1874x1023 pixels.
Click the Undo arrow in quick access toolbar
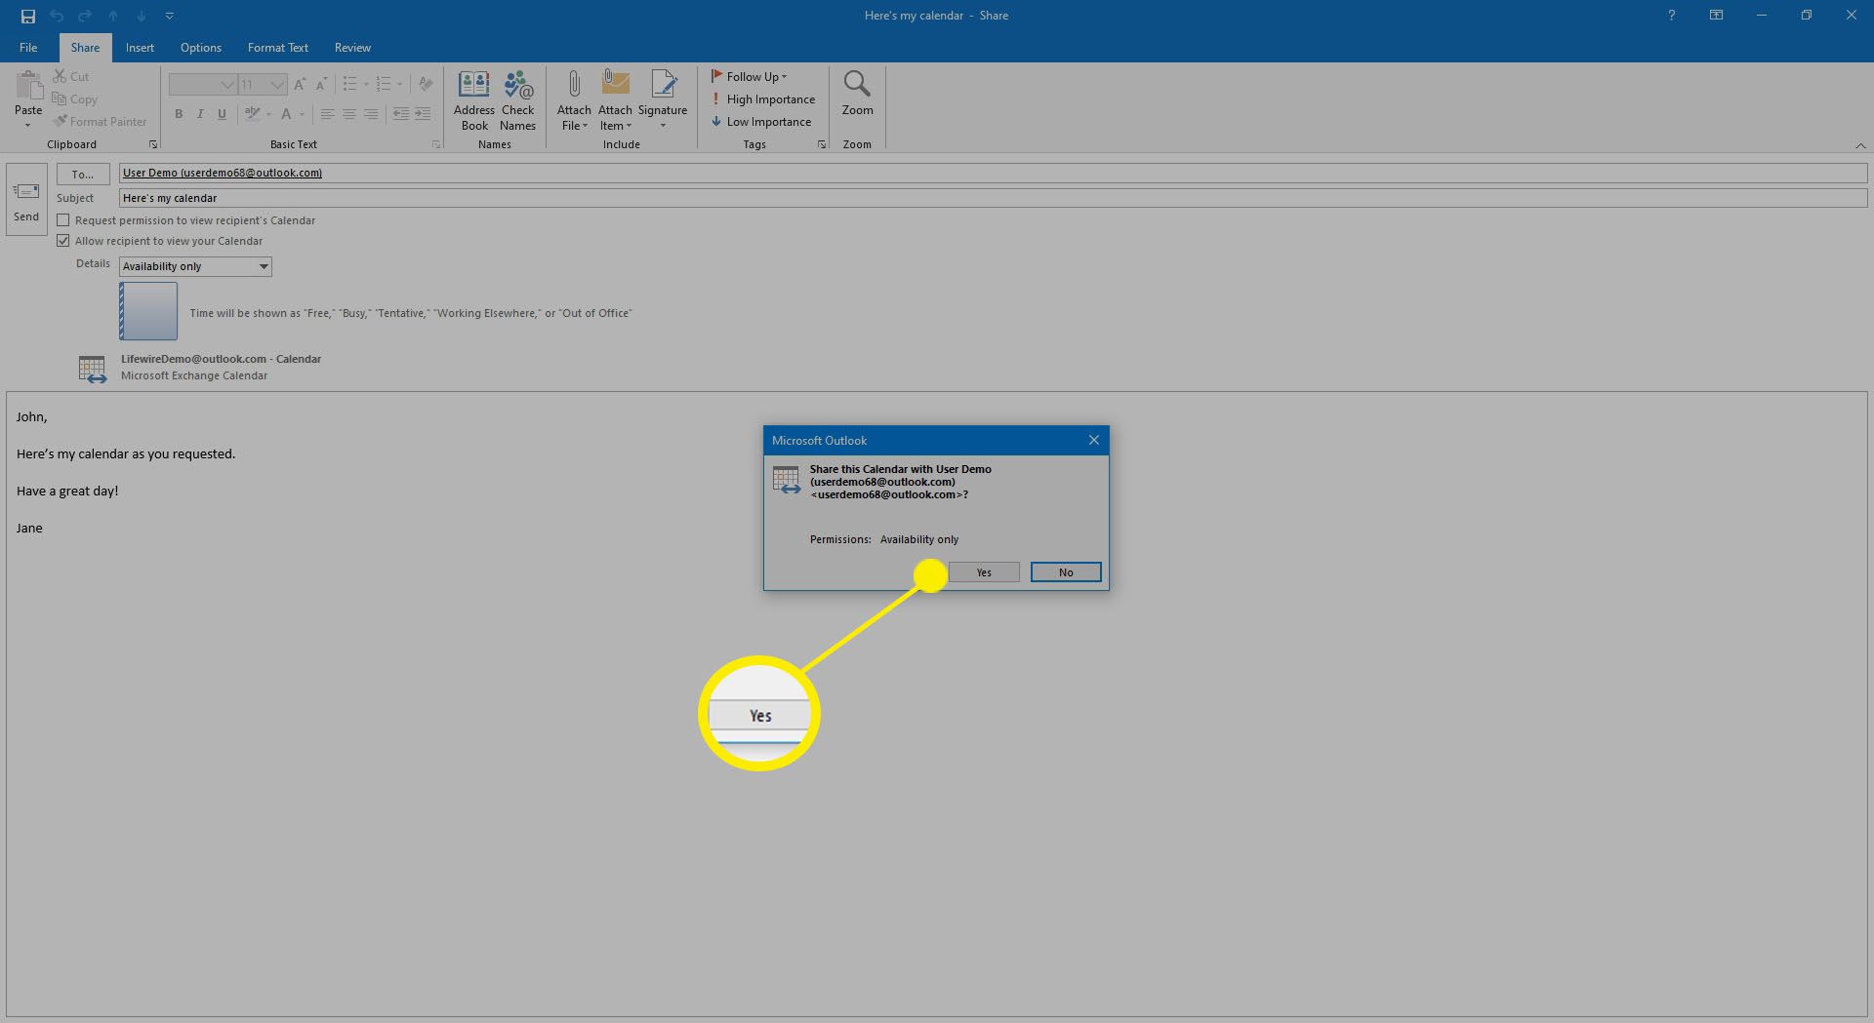(x=57, y=16)
